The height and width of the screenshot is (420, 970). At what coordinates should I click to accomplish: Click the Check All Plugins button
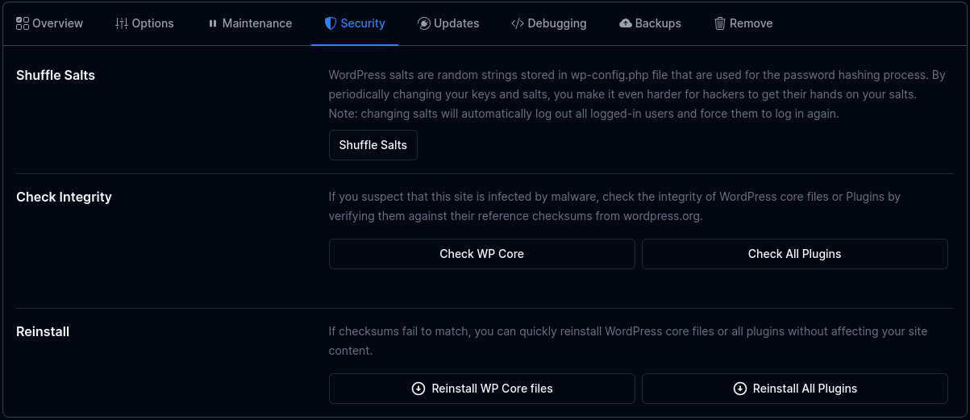795,254
